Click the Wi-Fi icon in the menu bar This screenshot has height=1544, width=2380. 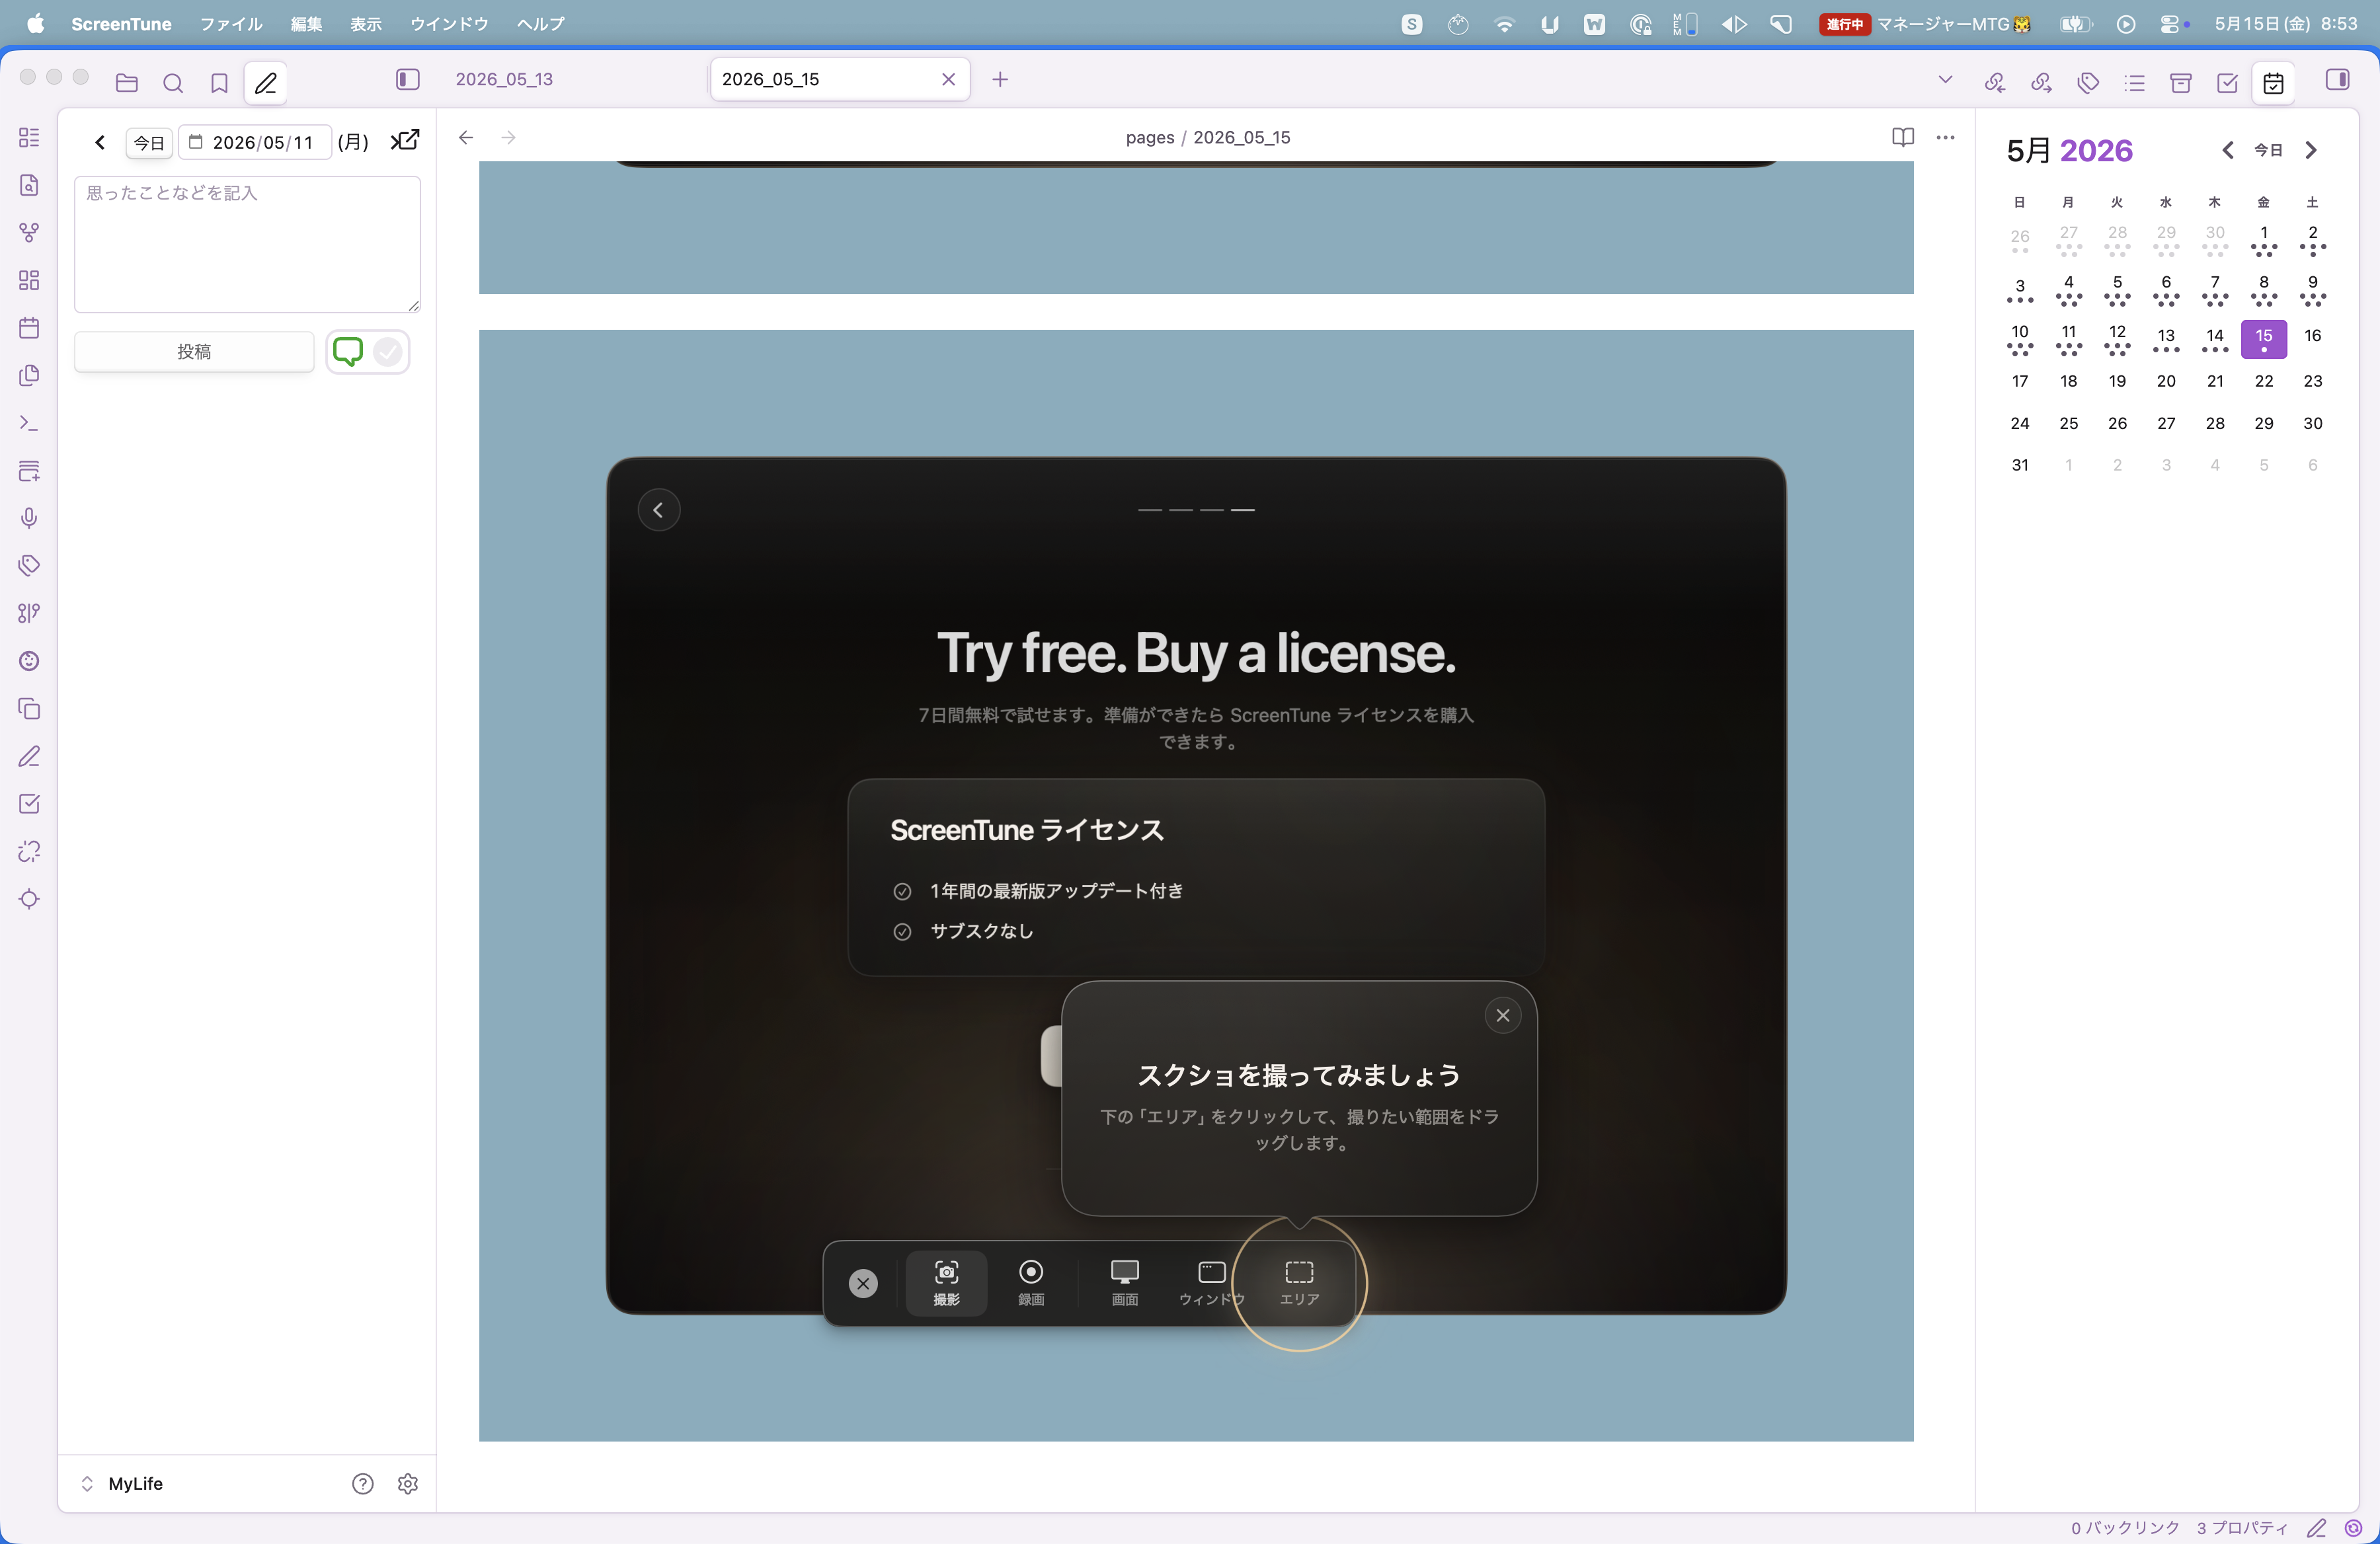1504,24
